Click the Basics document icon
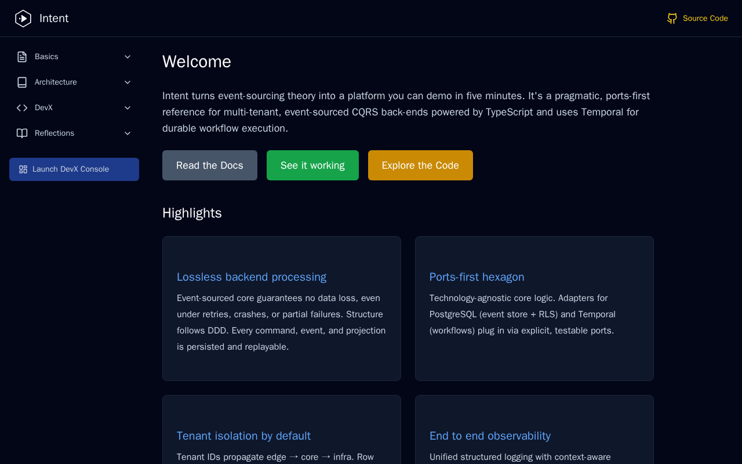 tap(22, 57)
